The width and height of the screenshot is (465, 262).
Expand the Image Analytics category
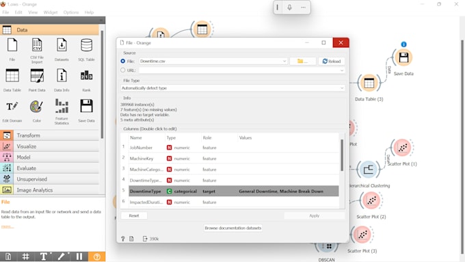point(50,190)
